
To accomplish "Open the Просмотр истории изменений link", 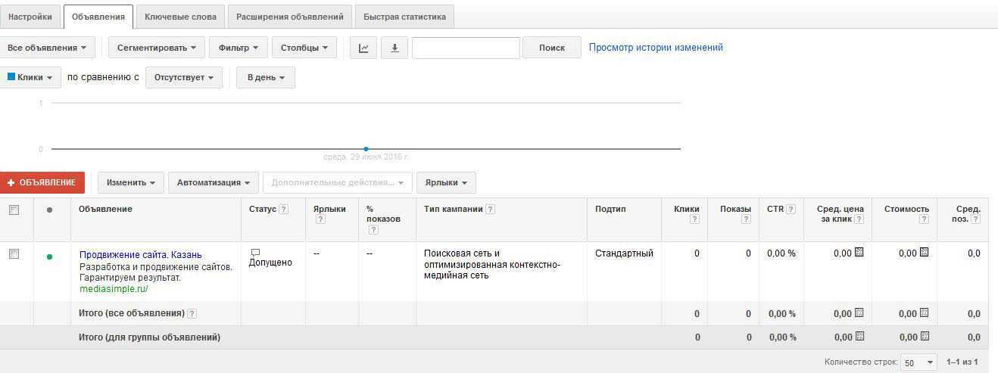I will click(656, 48).
